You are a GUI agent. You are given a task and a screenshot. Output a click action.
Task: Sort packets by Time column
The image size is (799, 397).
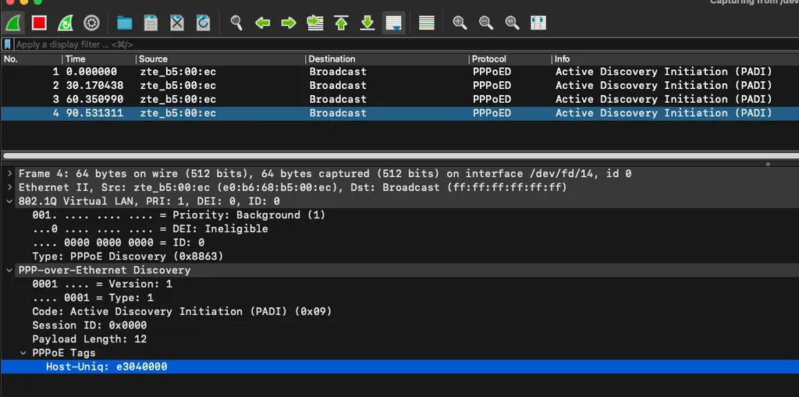click(99, 59)
